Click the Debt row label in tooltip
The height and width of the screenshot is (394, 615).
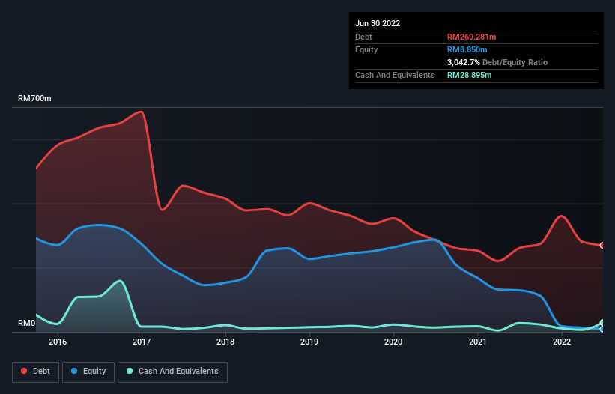pyautogui.click(x=363, y=37)
